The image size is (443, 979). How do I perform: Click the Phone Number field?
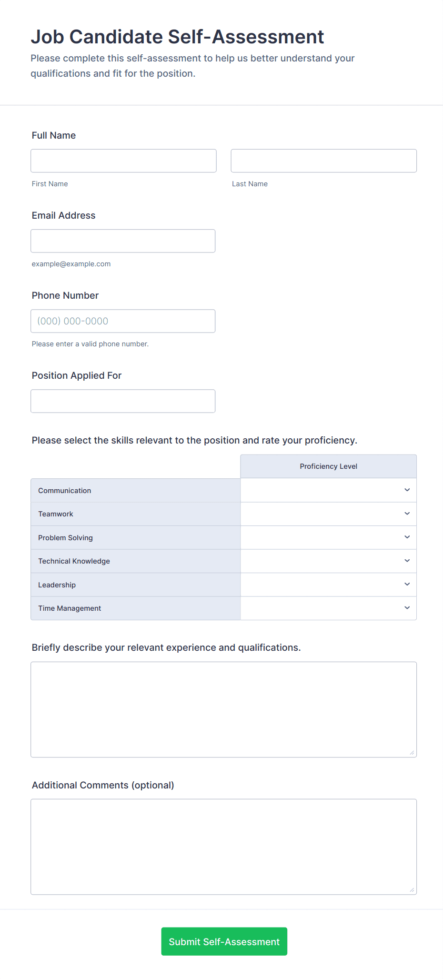click(123, 321)
